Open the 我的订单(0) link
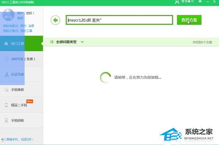 11,31
